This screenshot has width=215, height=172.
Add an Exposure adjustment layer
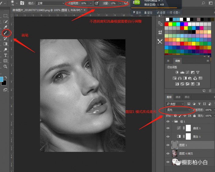point(193,72)
